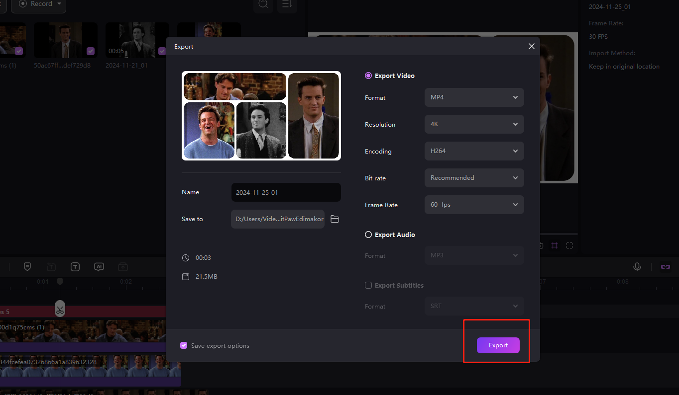Click the AI subtitle icon in timeline toolbar
The width and height of the screenshot is (679, 395).
pyautogui.click(x=99, y=267)
